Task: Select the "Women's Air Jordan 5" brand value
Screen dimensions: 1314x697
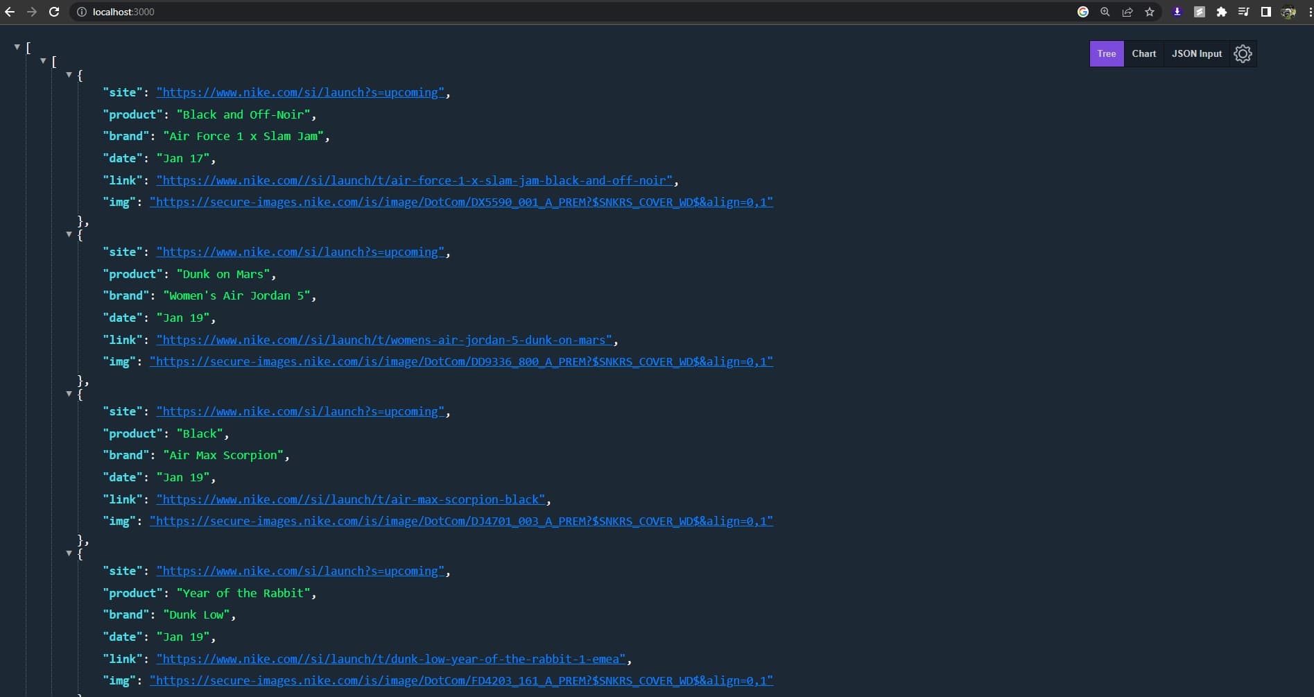Action: tap(236, 295)
